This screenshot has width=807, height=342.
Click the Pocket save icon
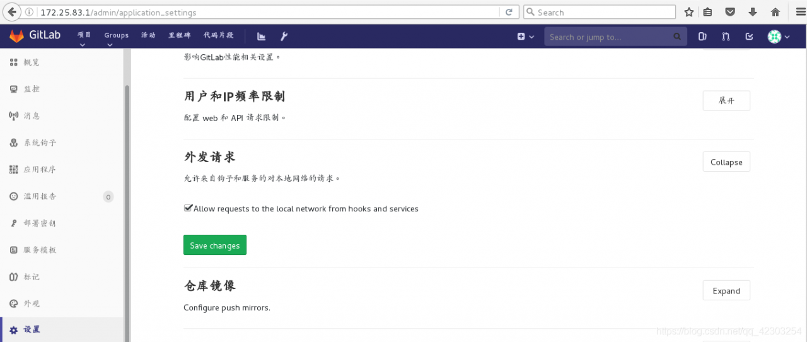730,12
